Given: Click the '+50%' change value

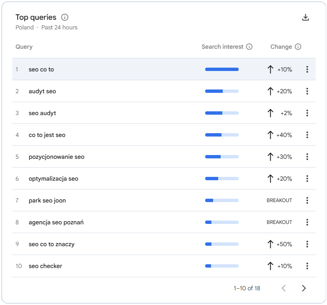Looking at the screenshot, I should click(284, 244).
